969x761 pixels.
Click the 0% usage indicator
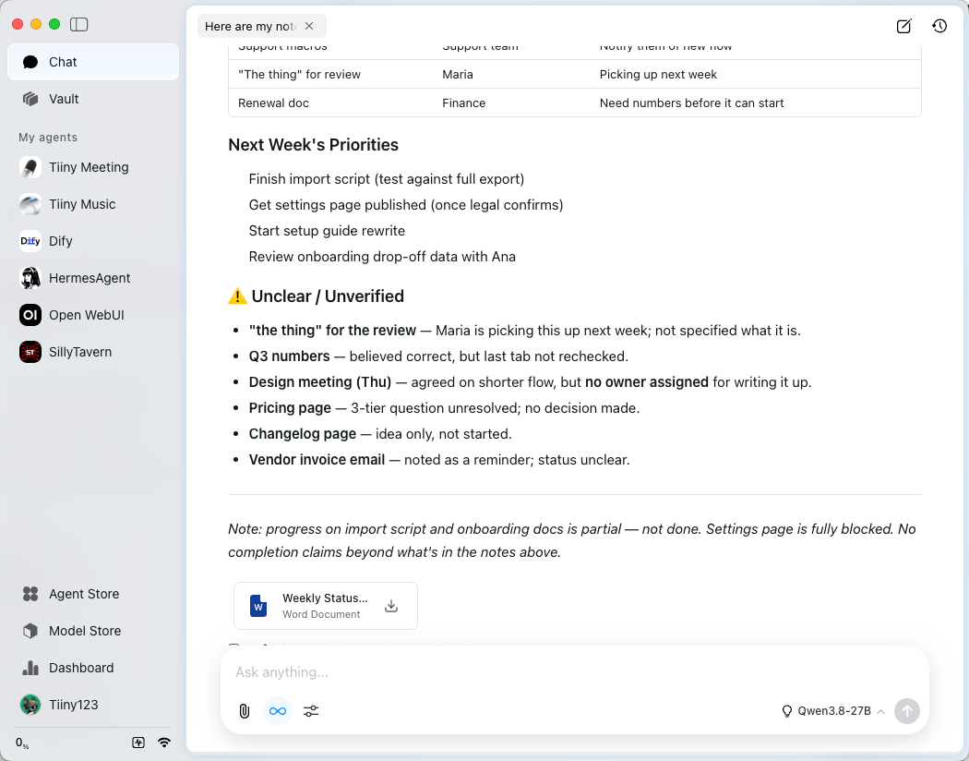[22, 743]
